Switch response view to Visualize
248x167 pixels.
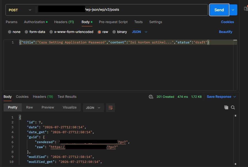click(70, 107)
